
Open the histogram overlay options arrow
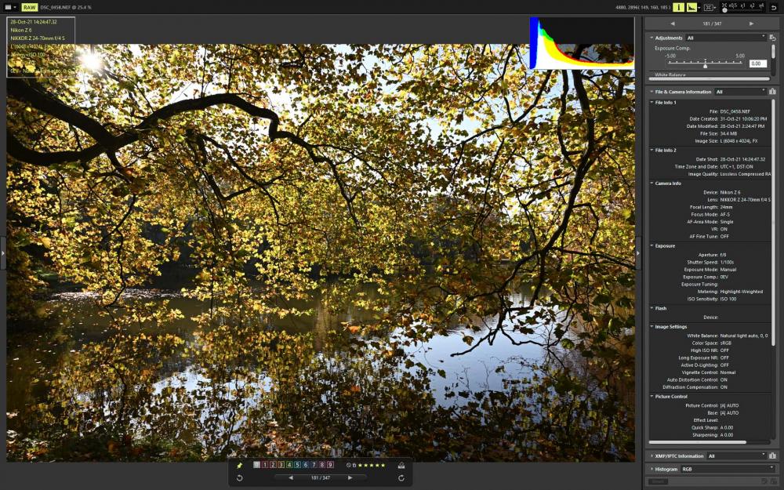pyautogui.click(x=699, y=8)
